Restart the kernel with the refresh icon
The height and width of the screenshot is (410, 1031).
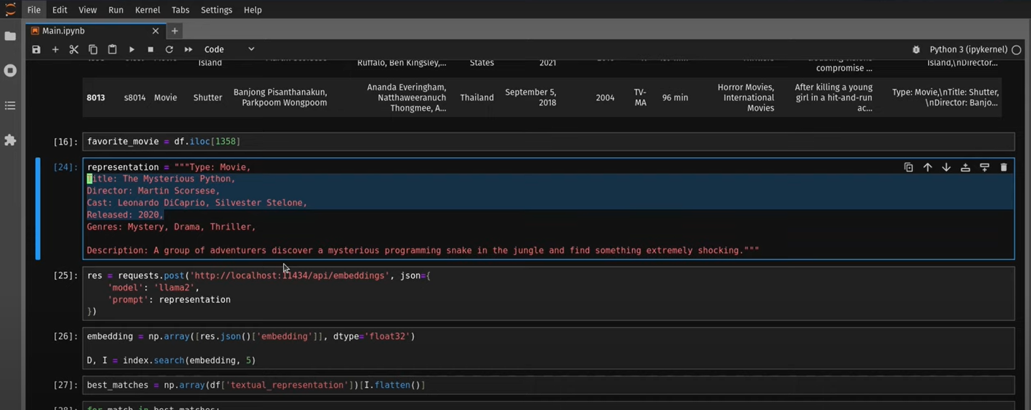point(169,49)
